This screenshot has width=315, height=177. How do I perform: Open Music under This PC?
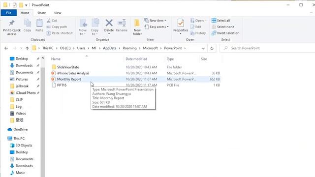(20, 173)
